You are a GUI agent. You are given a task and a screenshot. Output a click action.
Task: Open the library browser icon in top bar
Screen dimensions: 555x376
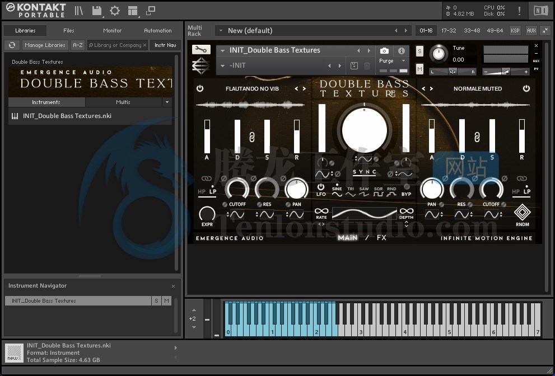78,11
